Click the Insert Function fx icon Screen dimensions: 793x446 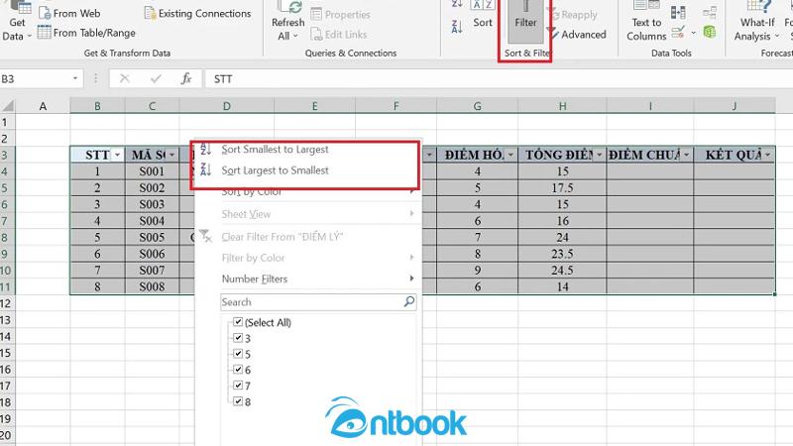pyautogui.click(x=186, y=78)
